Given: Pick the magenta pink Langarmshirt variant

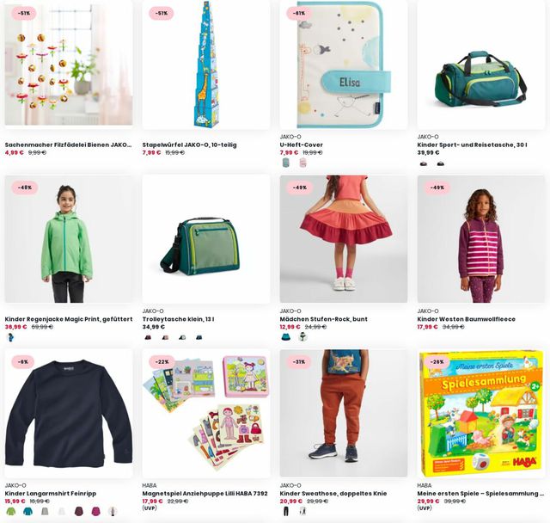Looking at the screenshot, I should [x=95, y=511].
